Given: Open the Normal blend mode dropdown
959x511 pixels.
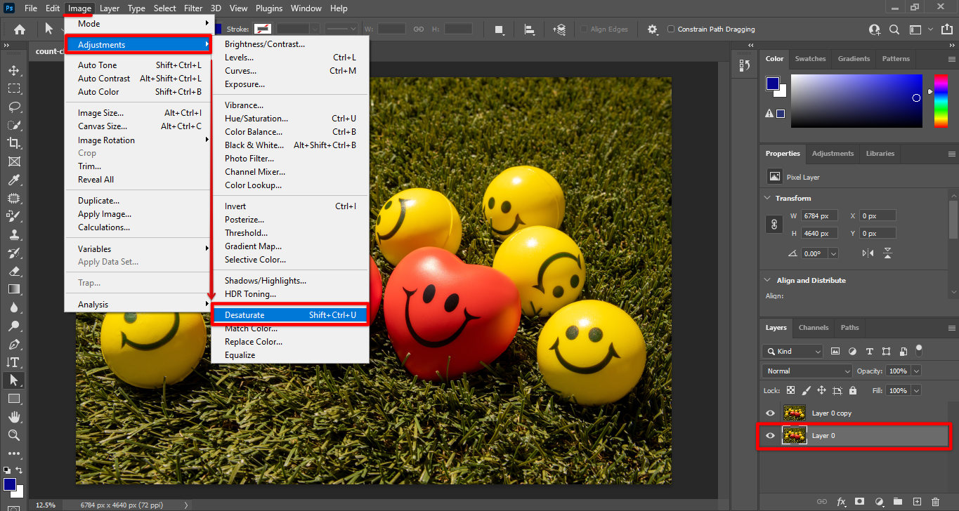Looking at the screenshot, I should (807, 371).
